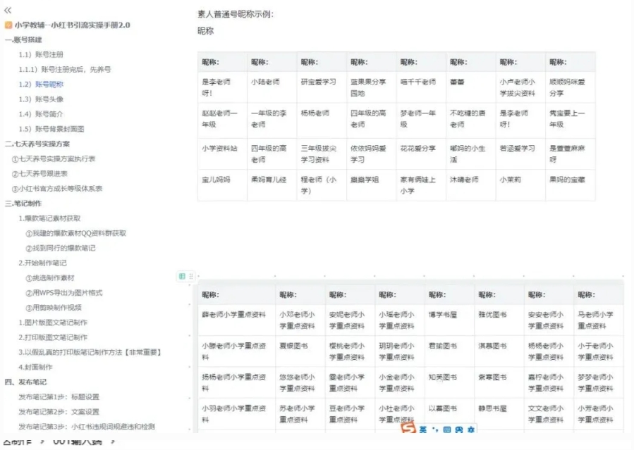Click the orange document icon beside the title
The width and height of the screenshot is (634, 450).
pos(8,25)
